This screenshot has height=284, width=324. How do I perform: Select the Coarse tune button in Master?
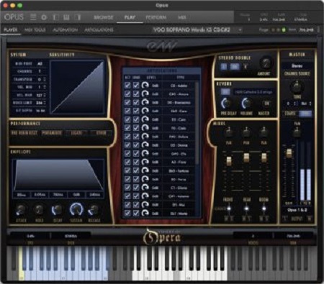coord(290,114)
